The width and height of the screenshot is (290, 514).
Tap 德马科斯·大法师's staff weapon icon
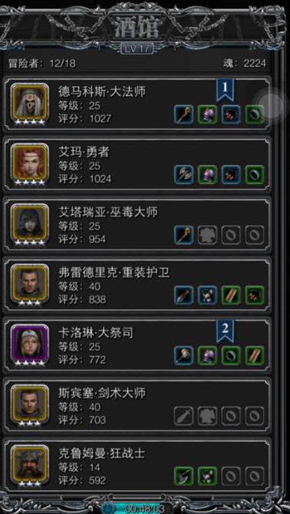coord(184,114)
